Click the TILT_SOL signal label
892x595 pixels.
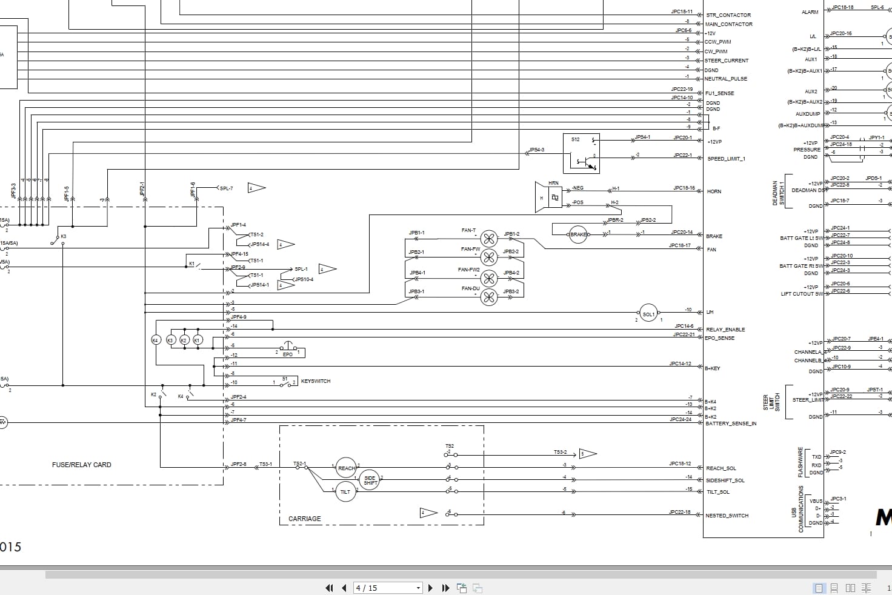pos(718,492)
